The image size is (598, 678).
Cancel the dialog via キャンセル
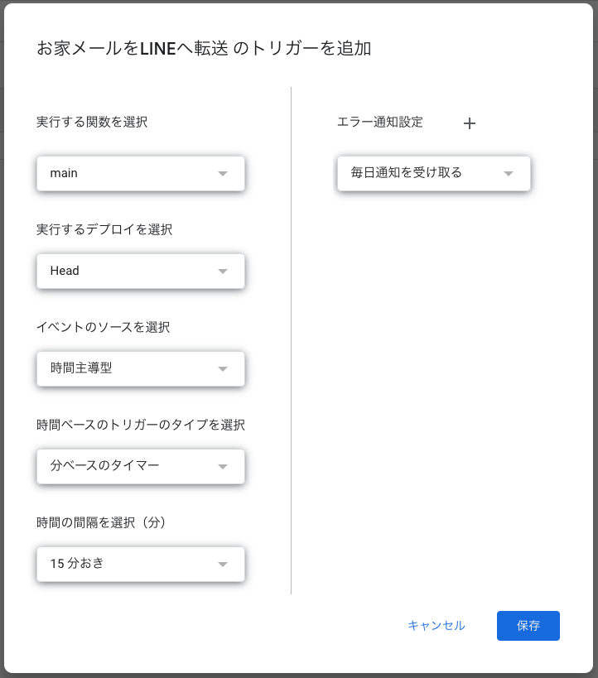pyautogui.click(x=436, y=626)
